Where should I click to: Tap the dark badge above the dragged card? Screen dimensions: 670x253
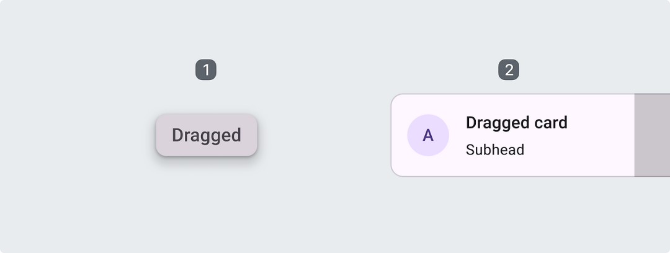point(509,70)
